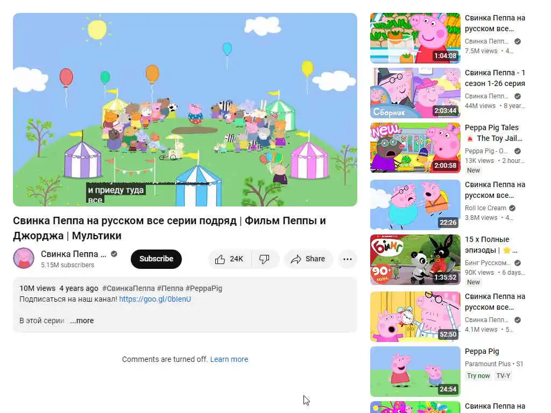Click the 44M views text

tap(480, 106)
